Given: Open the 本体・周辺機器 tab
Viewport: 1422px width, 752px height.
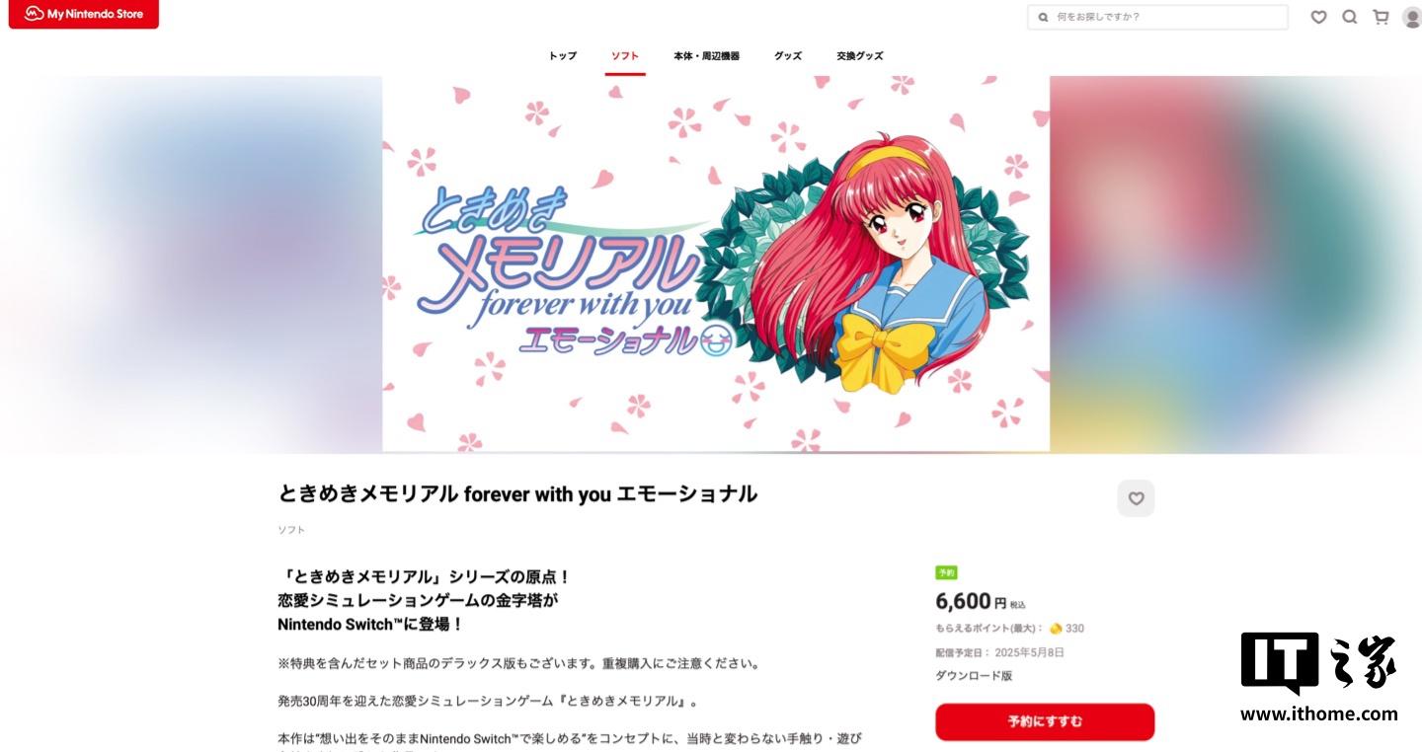Looking at the screenshot, I should coord(706,56).
